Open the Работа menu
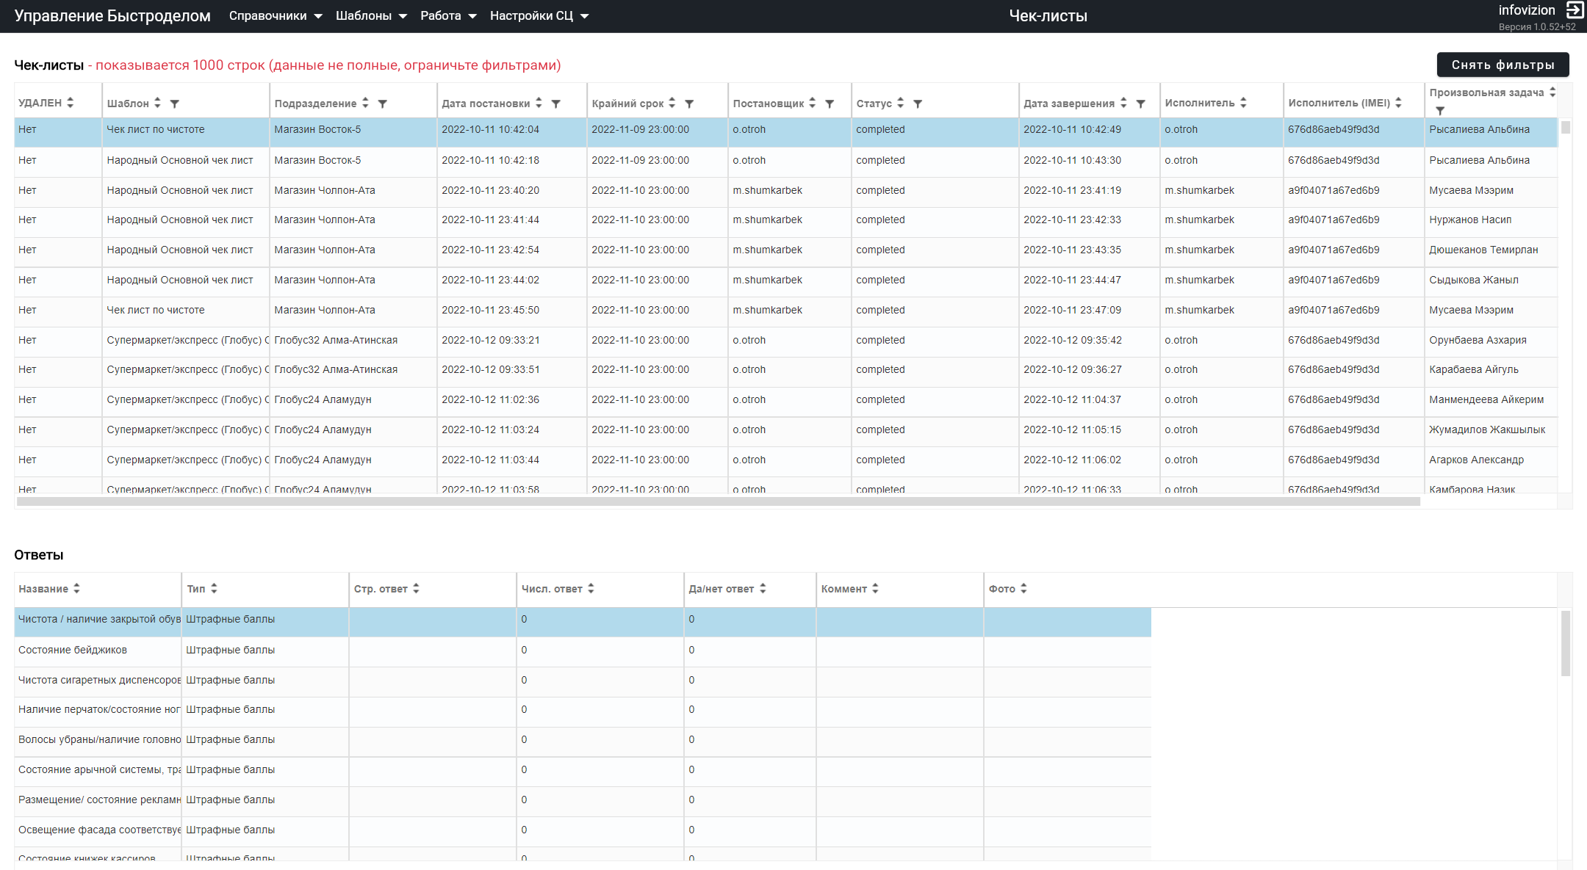The image size is (1587, 870). [x=448, y=16]
